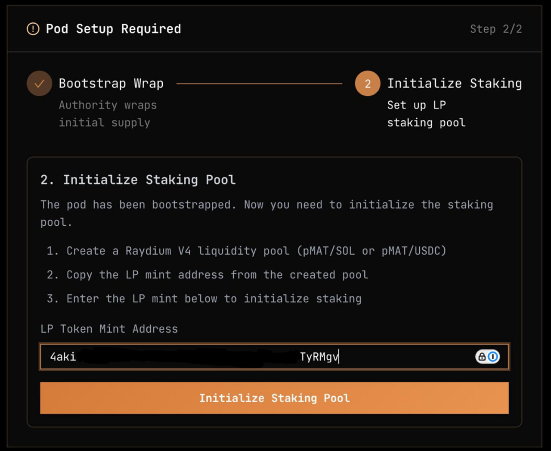The height and width of the screenshot is (451, 551).
Task: Click the Initialize Staking Pool button
Action: [x=274, y=398]
